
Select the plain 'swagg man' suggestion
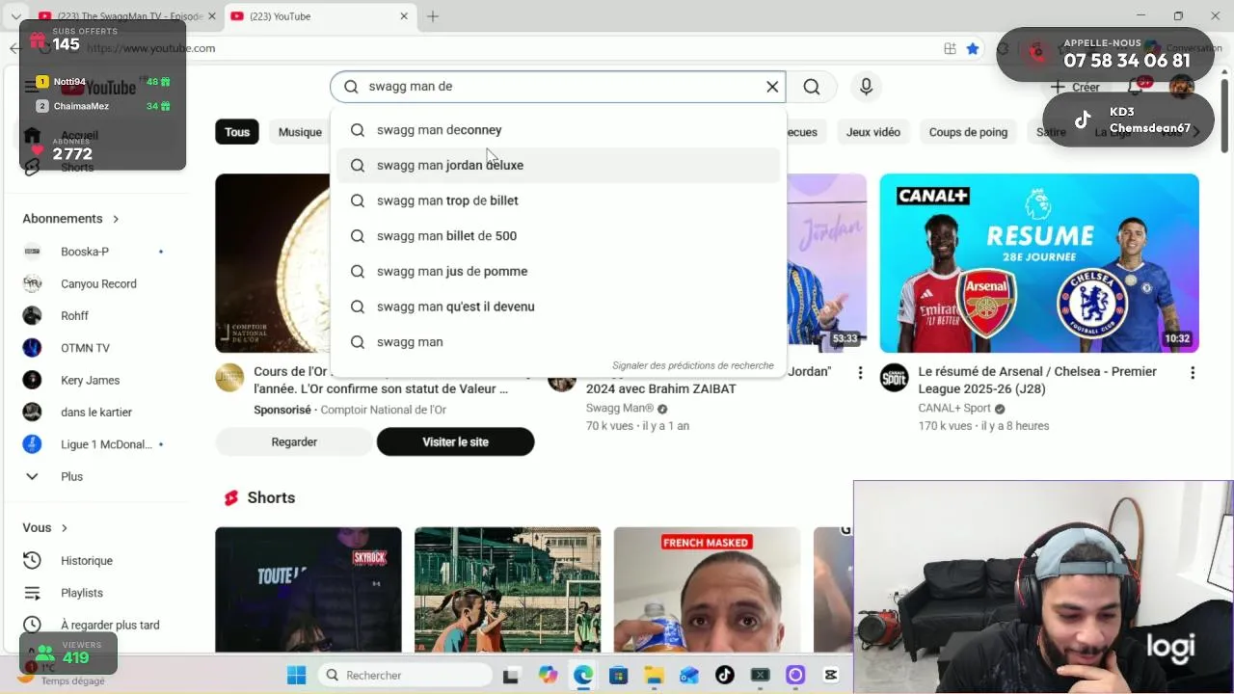click(x=558, y=342)
